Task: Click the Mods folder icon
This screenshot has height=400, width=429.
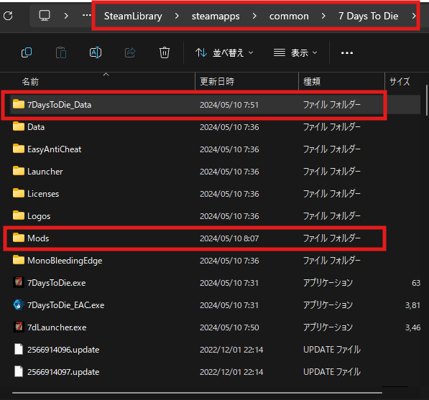Action: point(19,238)
